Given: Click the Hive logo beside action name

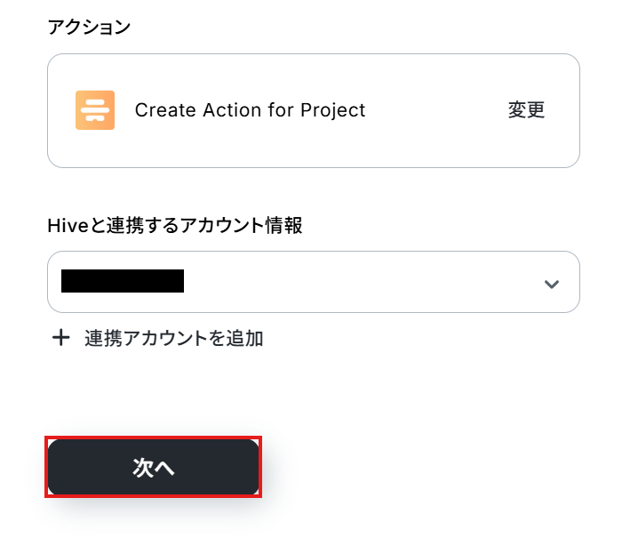Looking at the screenshot, I should 95,110.
